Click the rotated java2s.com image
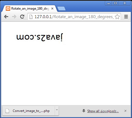This screenshot has height=118, width=132. point(40,38)
